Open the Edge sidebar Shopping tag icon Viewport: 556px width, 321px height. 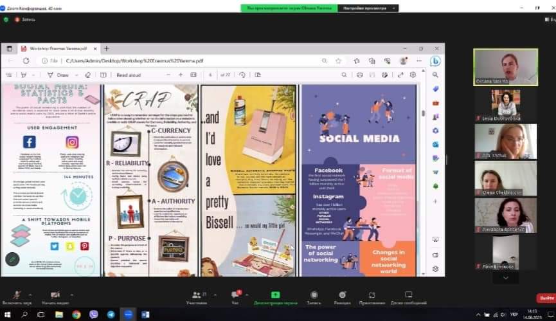pos(435,89)
